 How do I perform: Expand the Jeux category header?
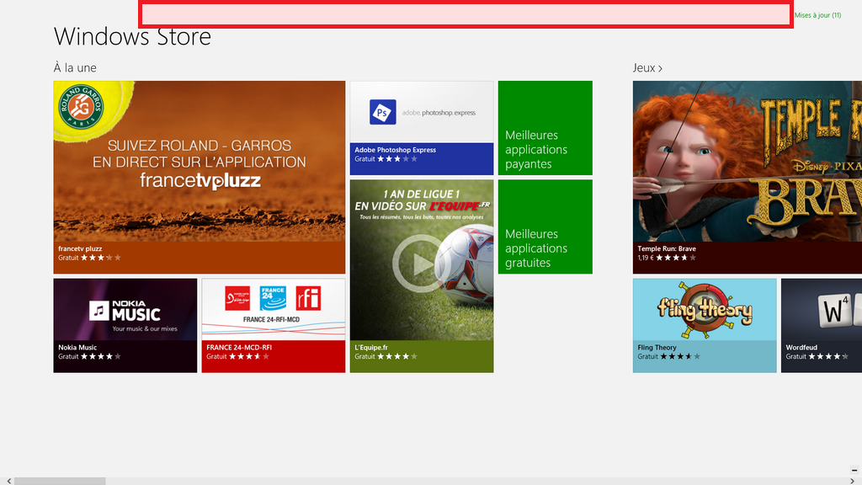(x=647, y=67)
